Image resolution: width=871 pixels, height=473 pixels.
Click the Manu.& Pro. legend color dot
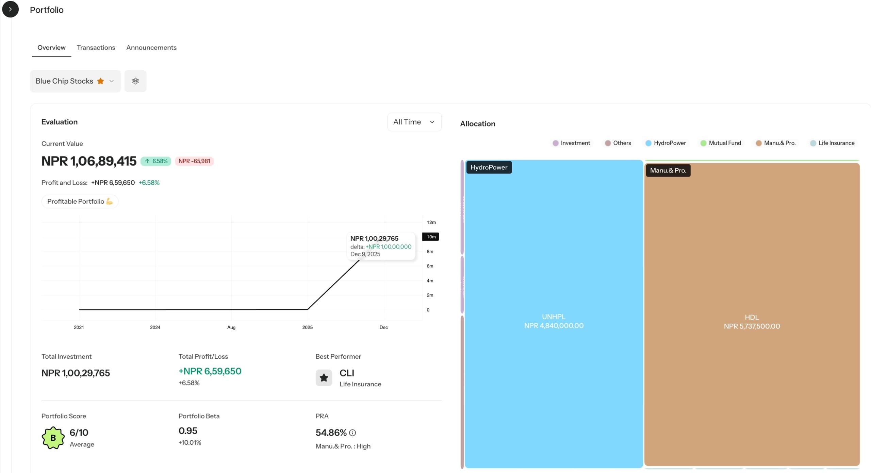tap(758, 143)
